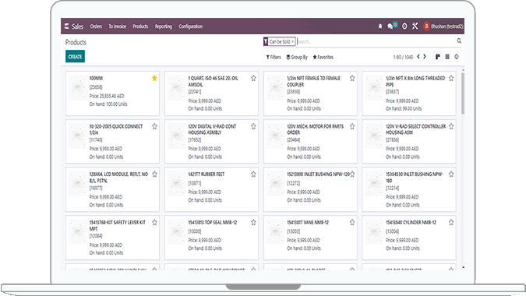The width and height of the screenshot is (526, 296).
Task: Open the Bhushan user account menu
Action: pyautogui.click(x=443, y=26)
